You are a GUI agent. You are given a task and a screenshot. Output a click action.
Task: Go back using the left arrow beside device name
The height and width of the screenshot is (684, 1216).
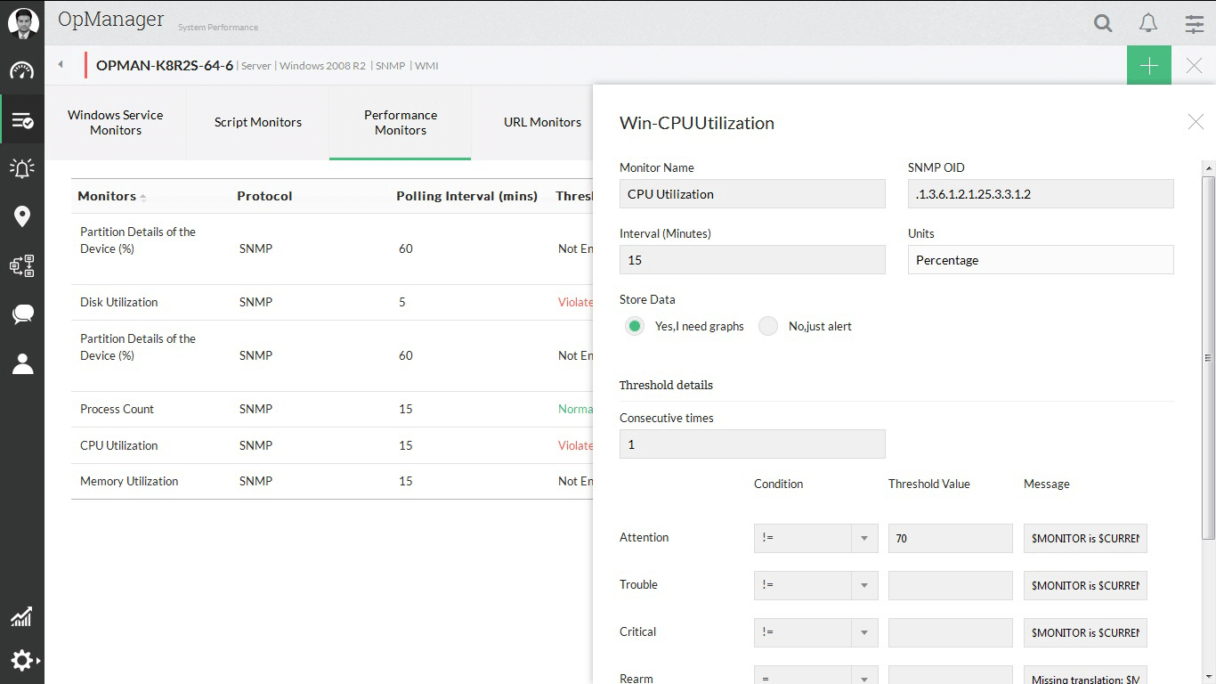pyautogui.click(x=61, y=64)
